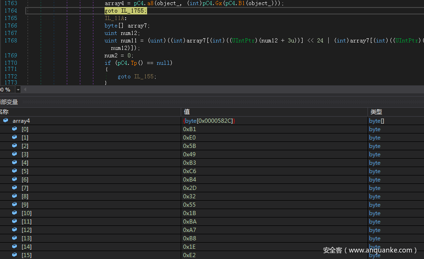Click the cube icon for element [0]
Viewport: 424px width, 259px height.
point(14,129)
